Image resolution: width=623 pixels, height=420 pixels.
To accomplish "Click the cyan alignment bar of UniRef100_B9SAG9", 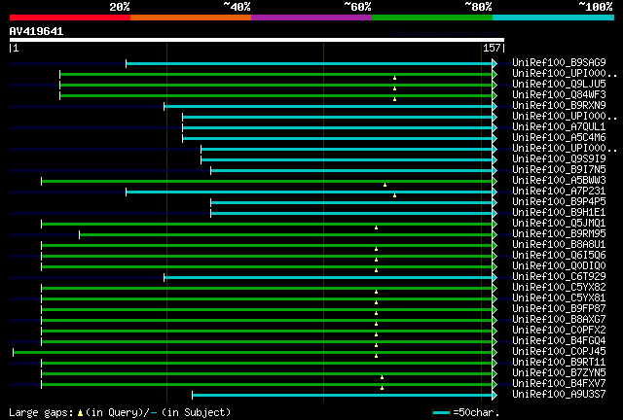I will tap(310, 63).
